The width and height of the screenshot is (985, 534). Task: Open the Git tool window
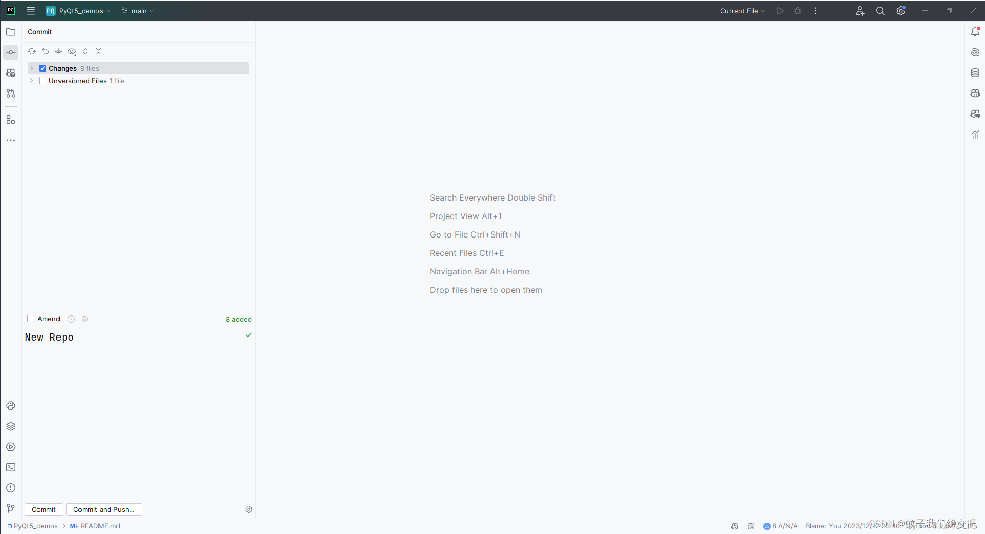(11, 508)
